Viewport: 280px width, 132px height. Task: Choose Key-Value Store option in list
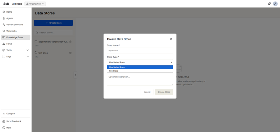[x=140, y=67]
